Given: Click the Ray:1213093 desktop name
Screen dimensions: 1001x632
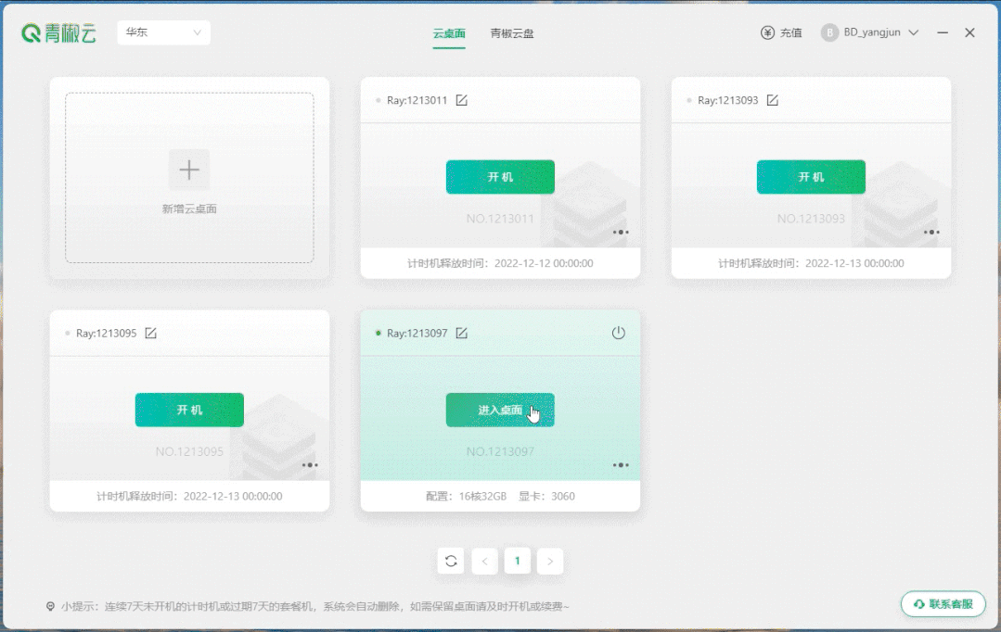Looking at the screenshot, I should (727, 100).
